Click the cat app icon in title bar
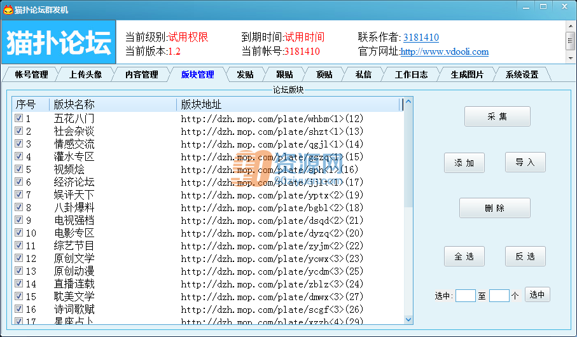 8,10
